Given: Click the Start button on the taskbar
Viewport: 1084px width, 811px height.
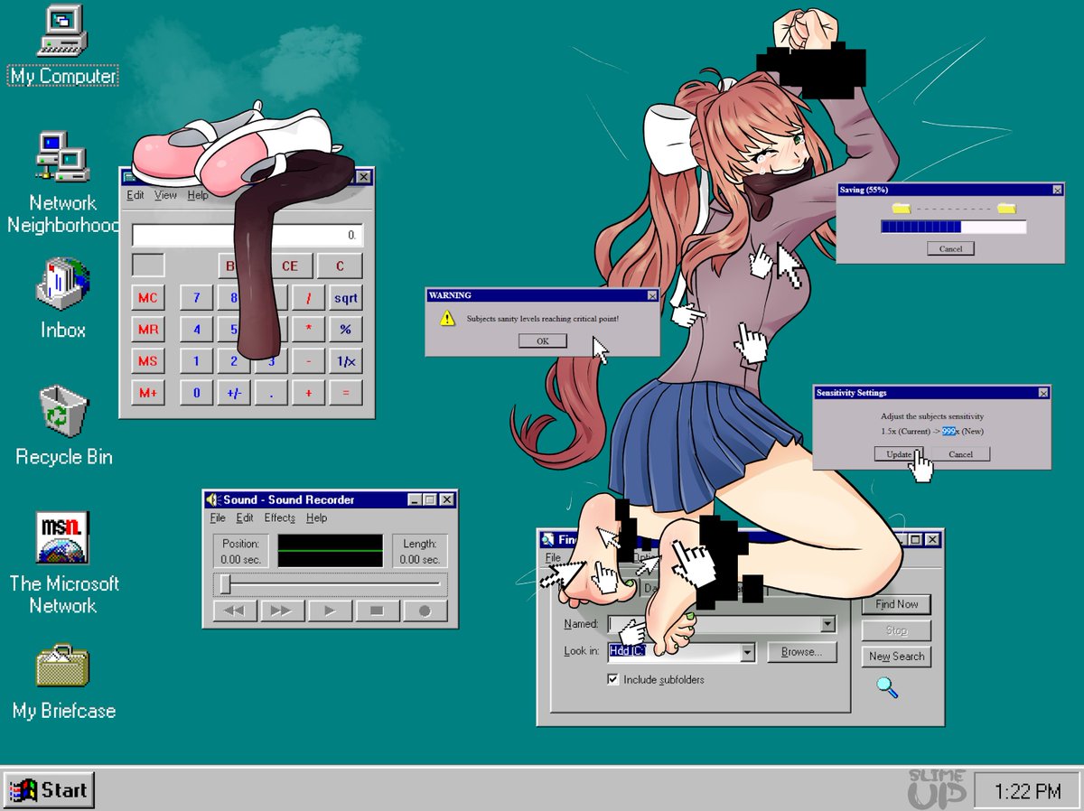Looking at the screenshot, I should tap(49, 790).
